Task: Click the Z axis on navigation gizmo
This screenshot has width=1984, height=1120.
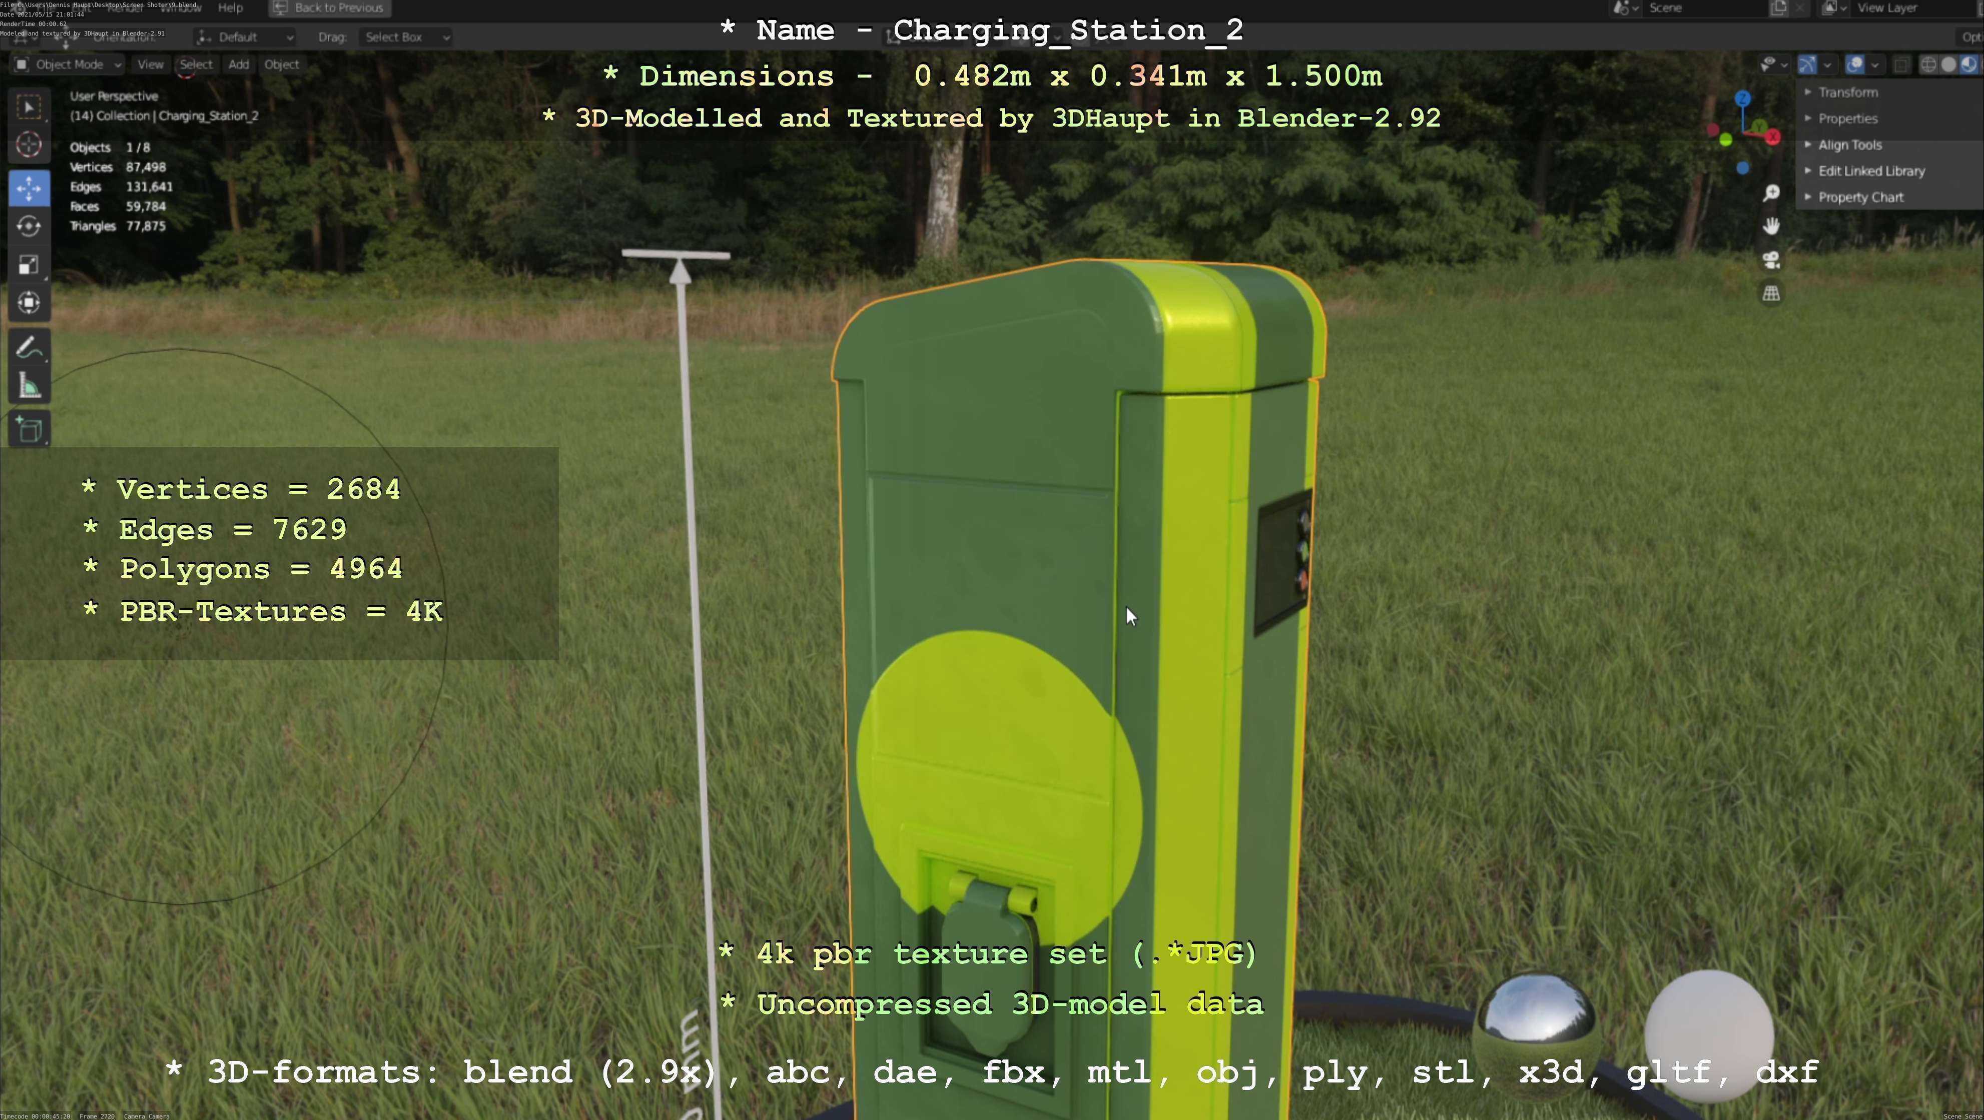Action: pyautogui.click(x=1743, y=99)
